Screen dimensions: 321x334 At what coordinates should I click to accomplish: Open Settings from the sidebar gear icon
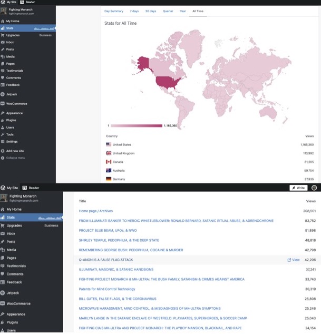(x=3, y=142)
